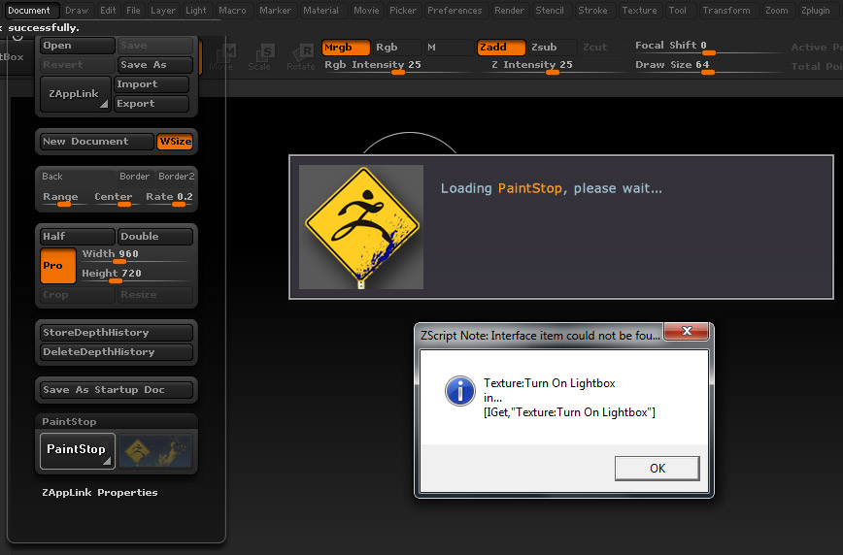Open the Stencil menu
This screenshot has width=843, height=555.
coord(550,11)
